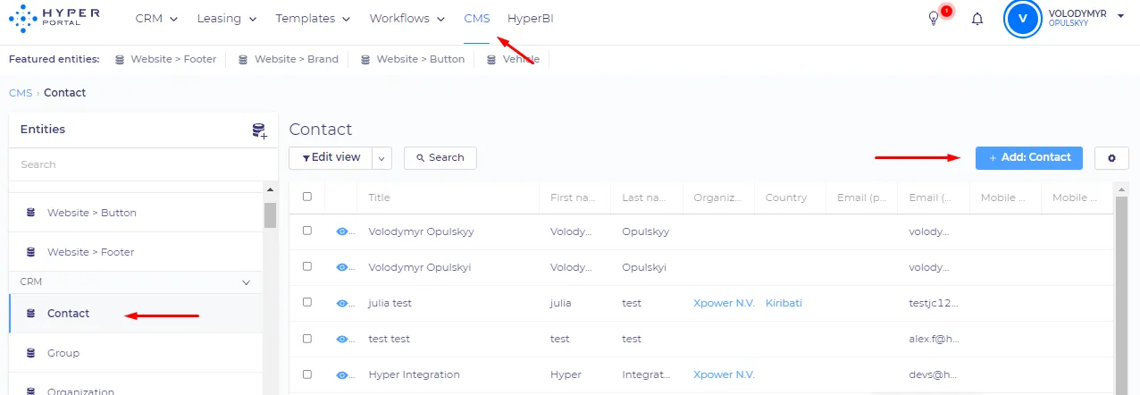The image size is (1140, 395).
Task: Check the julia test row checkbox
Action: 307,302
